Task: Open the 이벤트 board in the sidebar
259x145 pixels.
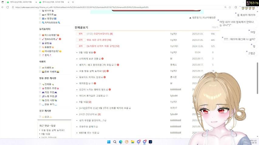Action: point(48,68)
